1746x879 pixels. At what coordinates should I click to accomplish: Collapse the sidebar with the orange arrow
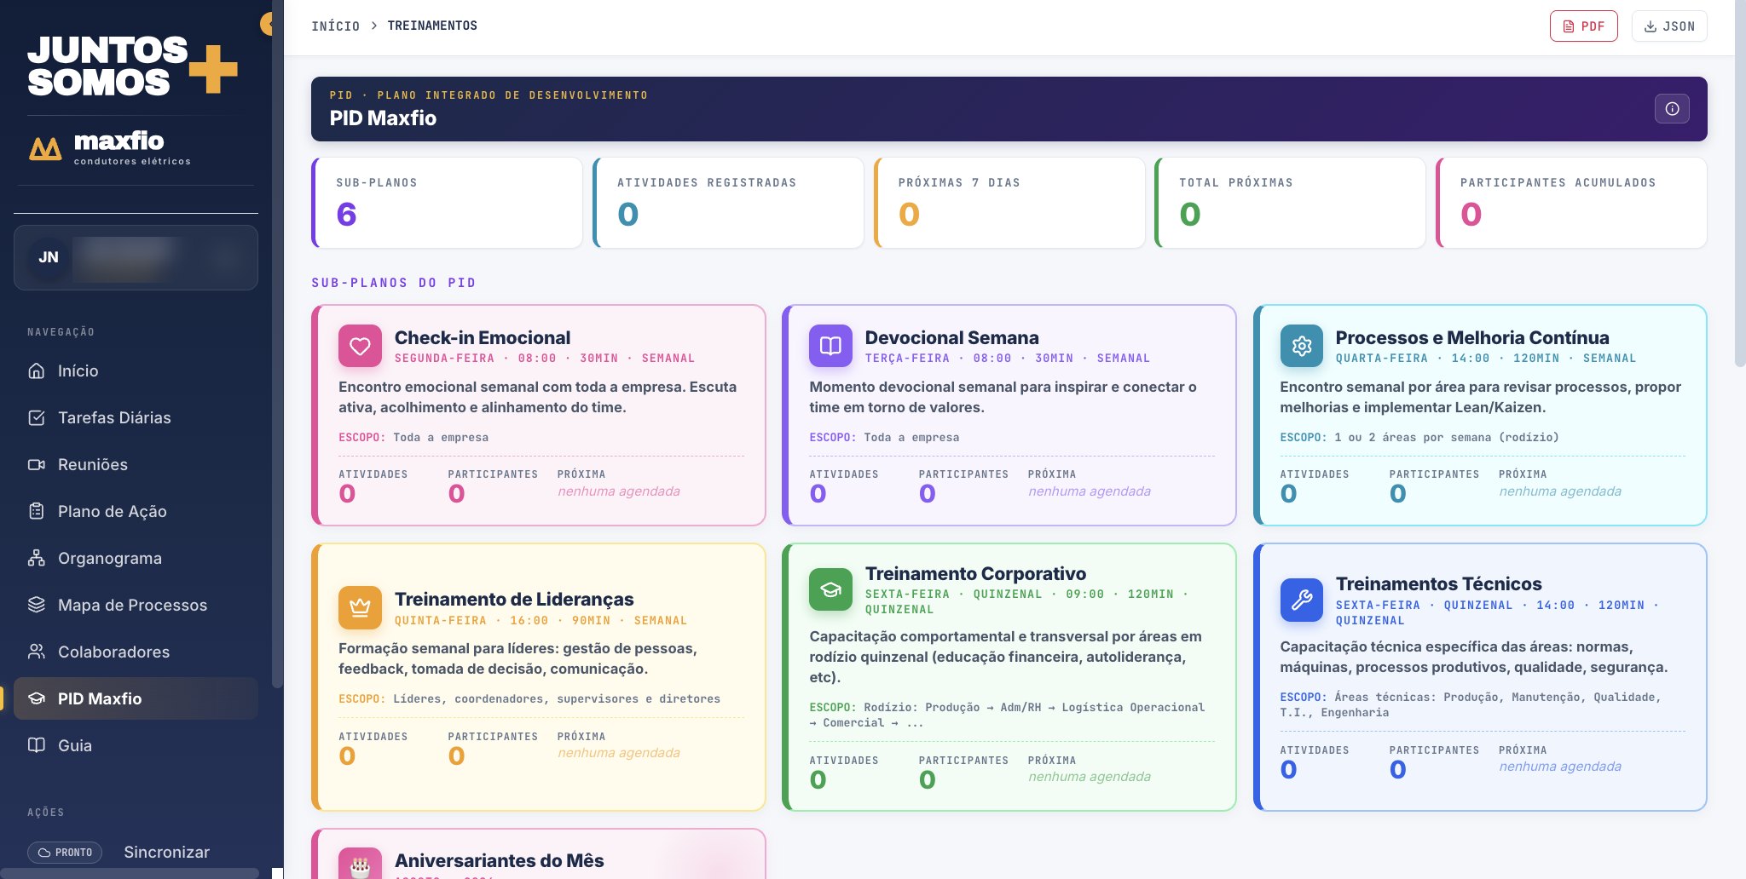click(267, 24)
